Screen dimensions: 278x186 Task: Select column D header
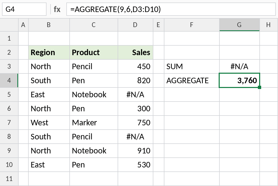coord(135,25)
